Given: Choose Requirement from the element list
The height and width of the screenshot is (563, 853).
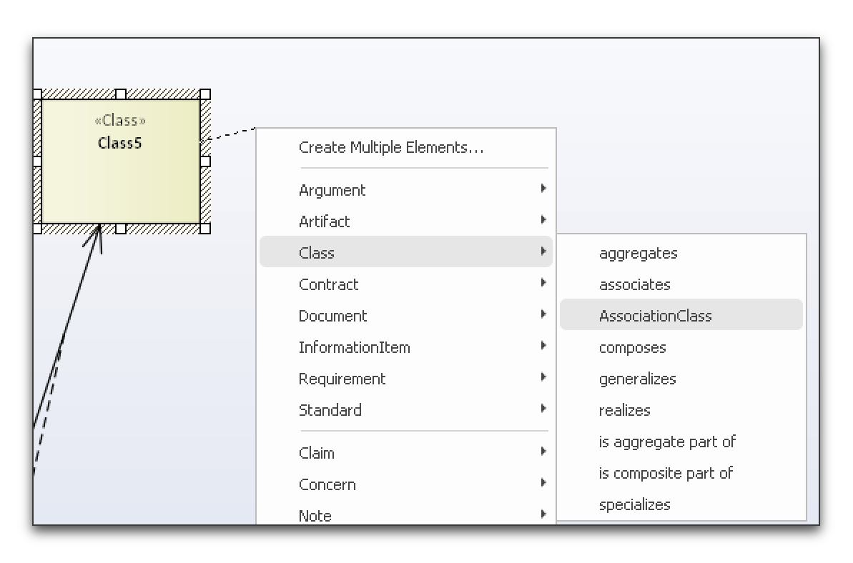Looking at the screenshot, I should [342, 379].
